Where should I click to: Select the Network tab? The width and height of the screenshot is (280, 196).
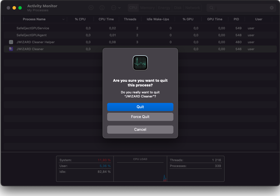pyautogui.click(x=193, y=8)
